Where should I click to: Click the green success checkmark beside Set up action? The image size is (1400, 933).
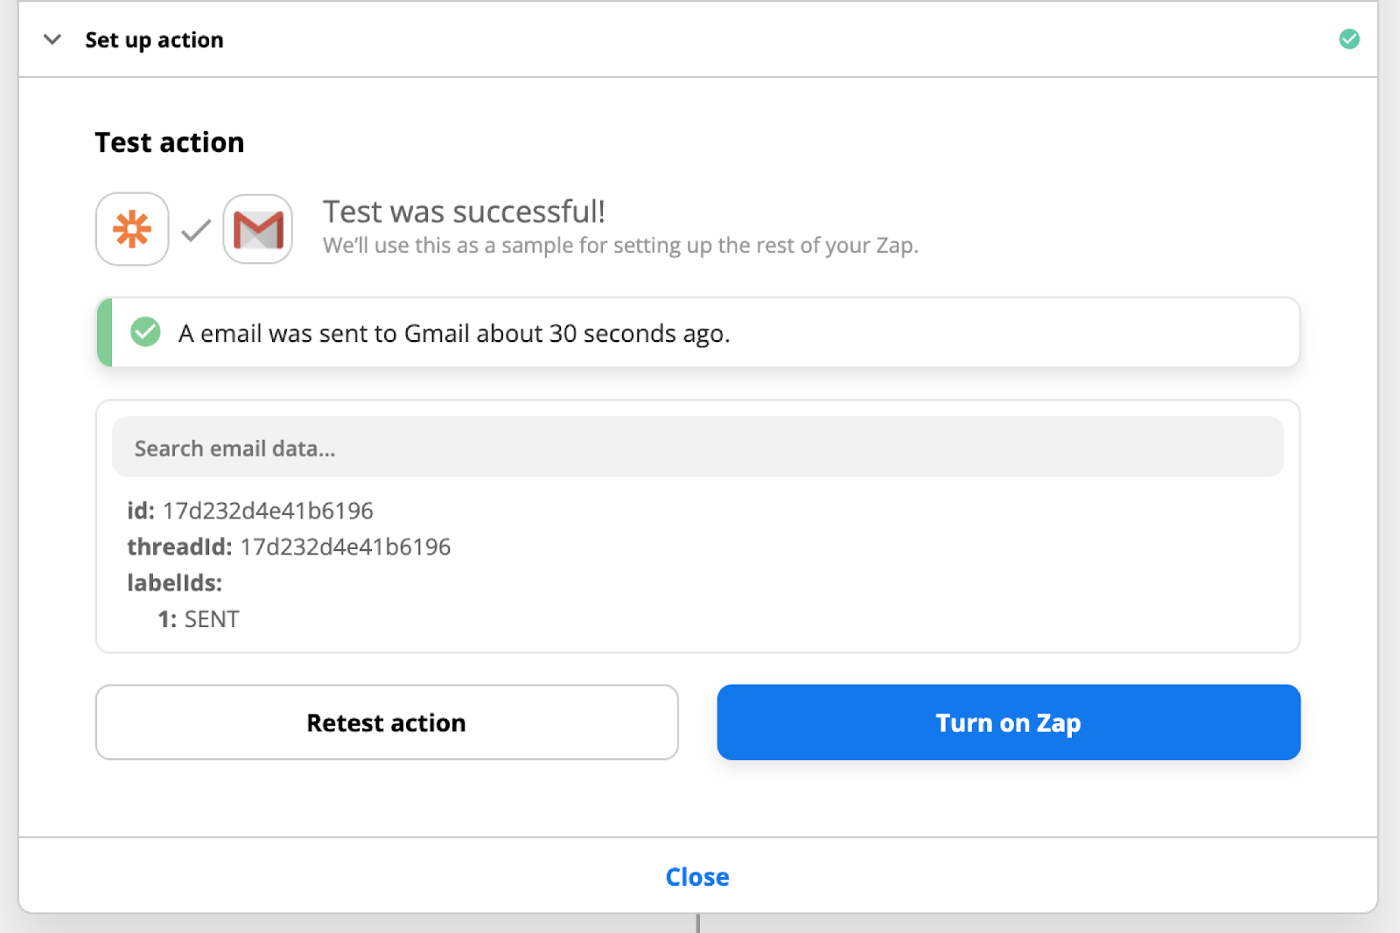pyautogui.click(x=1349, y=39)
